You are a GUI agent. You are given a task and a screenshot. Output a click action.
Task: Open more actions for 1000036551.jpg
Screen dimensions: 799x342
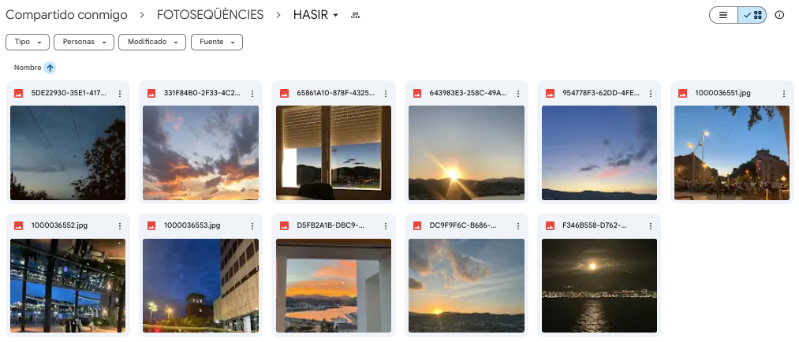(x=784, y=94)
